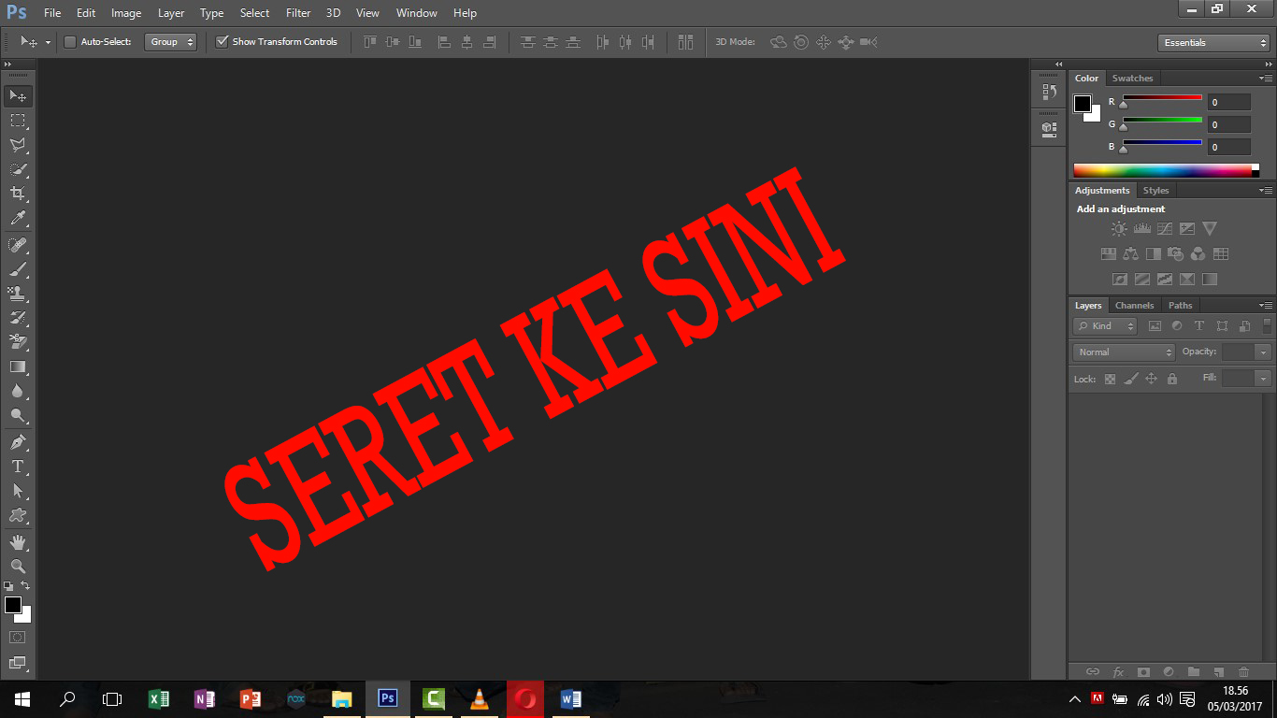Uncheck Show Transform Controls

pos(222,42)
